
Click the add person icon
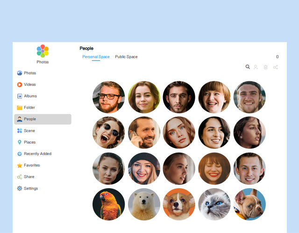click(x=256, y=67)
